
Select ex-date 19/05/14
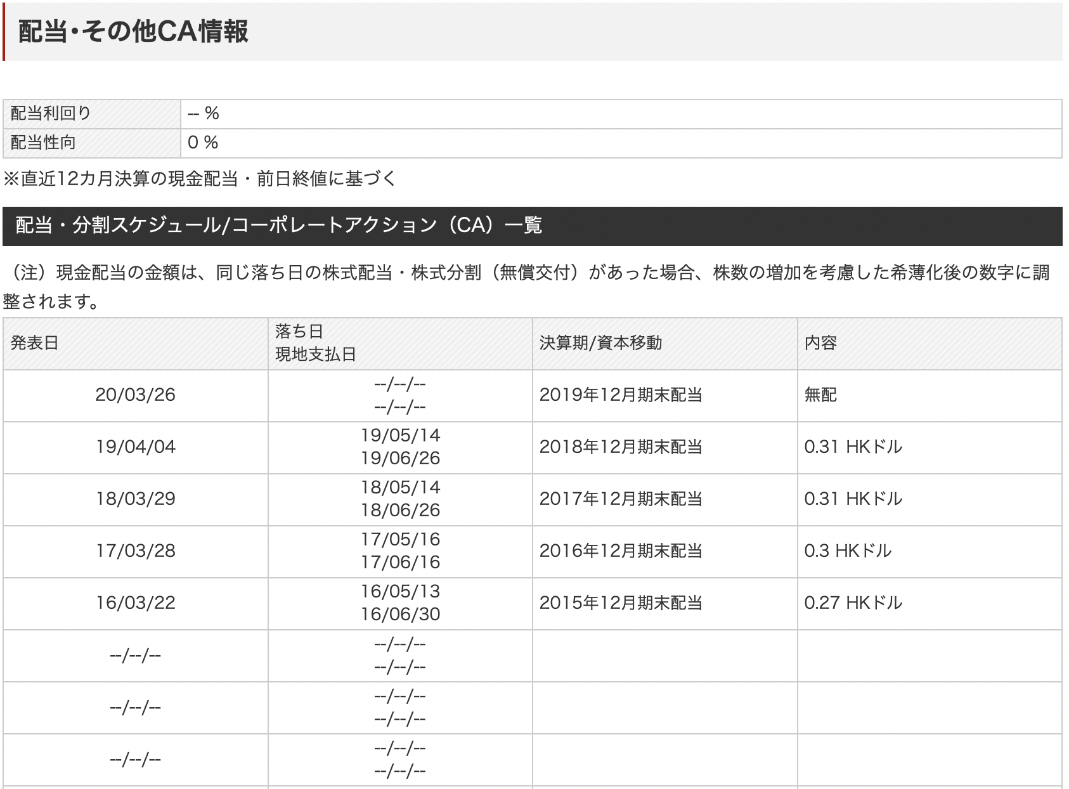(x=400, y=436)
